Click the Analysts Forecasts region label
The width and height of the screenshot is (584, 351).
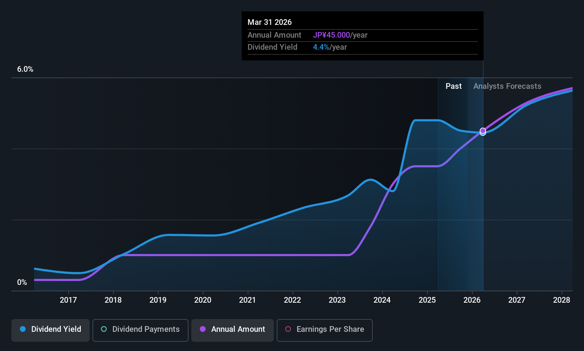(x=507, y=86)
